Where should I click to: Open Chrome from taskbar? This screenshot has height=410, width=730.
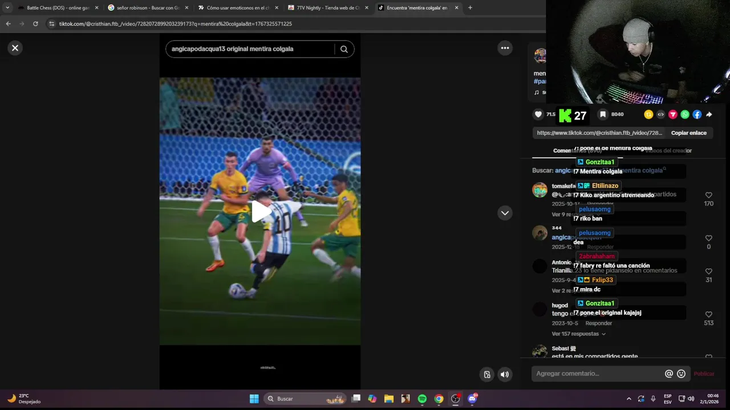click(439, 399)
